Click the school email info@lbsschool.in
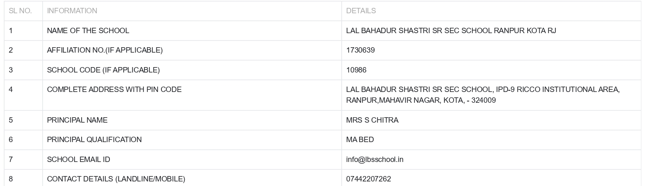Image resolution: width=647 pixels, height=186 pixels. [374, 159]
